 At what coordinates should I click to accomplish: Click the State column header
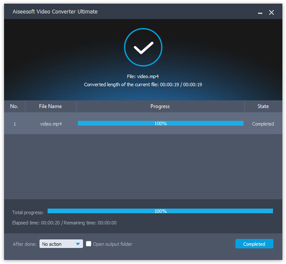[263, 106]
